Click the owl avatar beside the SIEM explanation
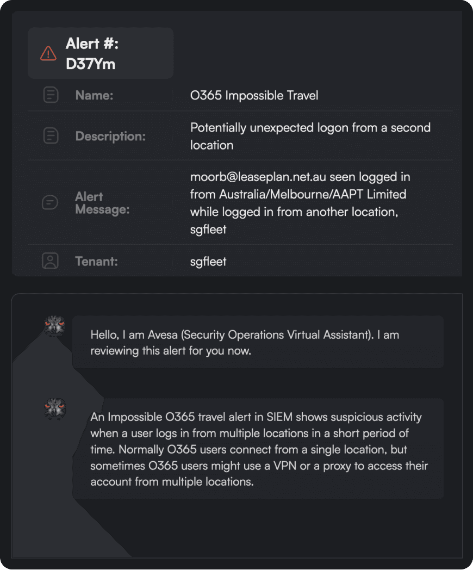The height and width of the screenshot is (570, 473). (x=54, y=408)
